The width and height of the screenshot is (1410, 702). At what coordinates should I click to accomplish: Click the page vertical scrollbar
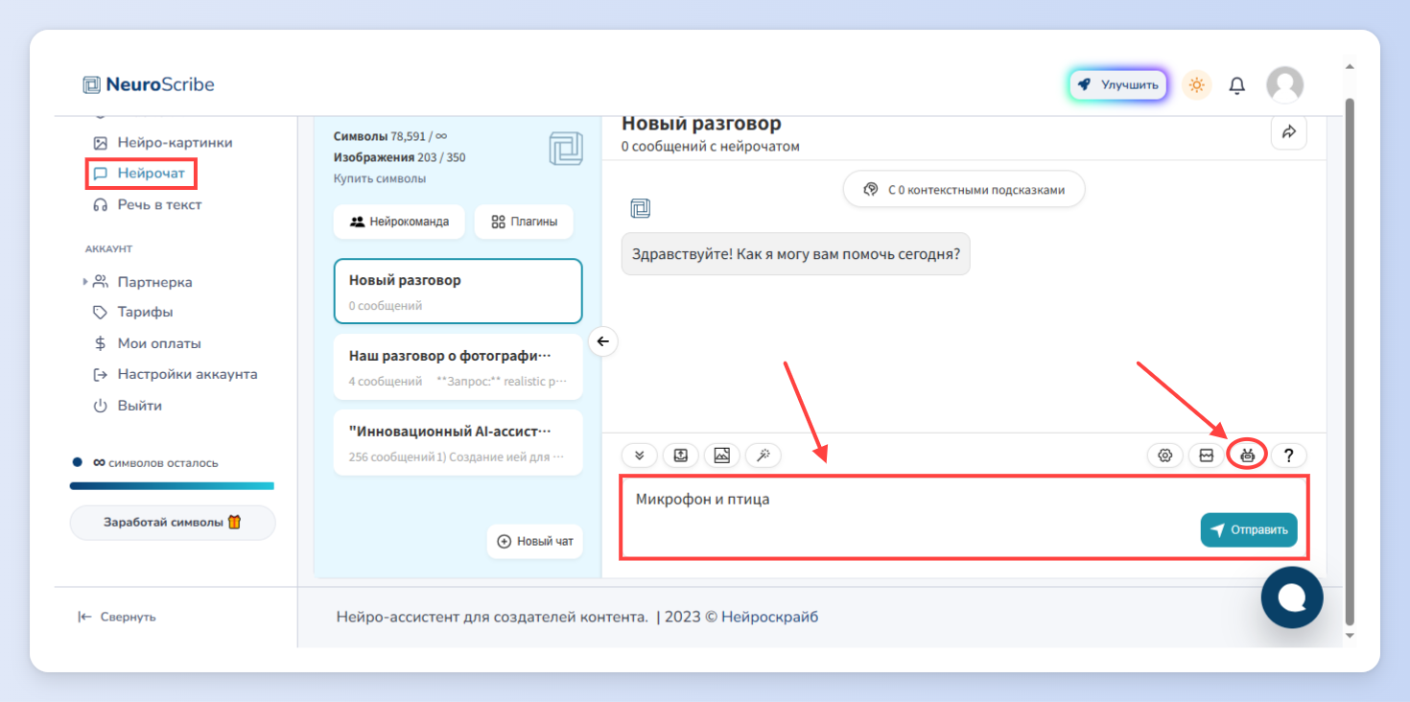[1350, 362]
